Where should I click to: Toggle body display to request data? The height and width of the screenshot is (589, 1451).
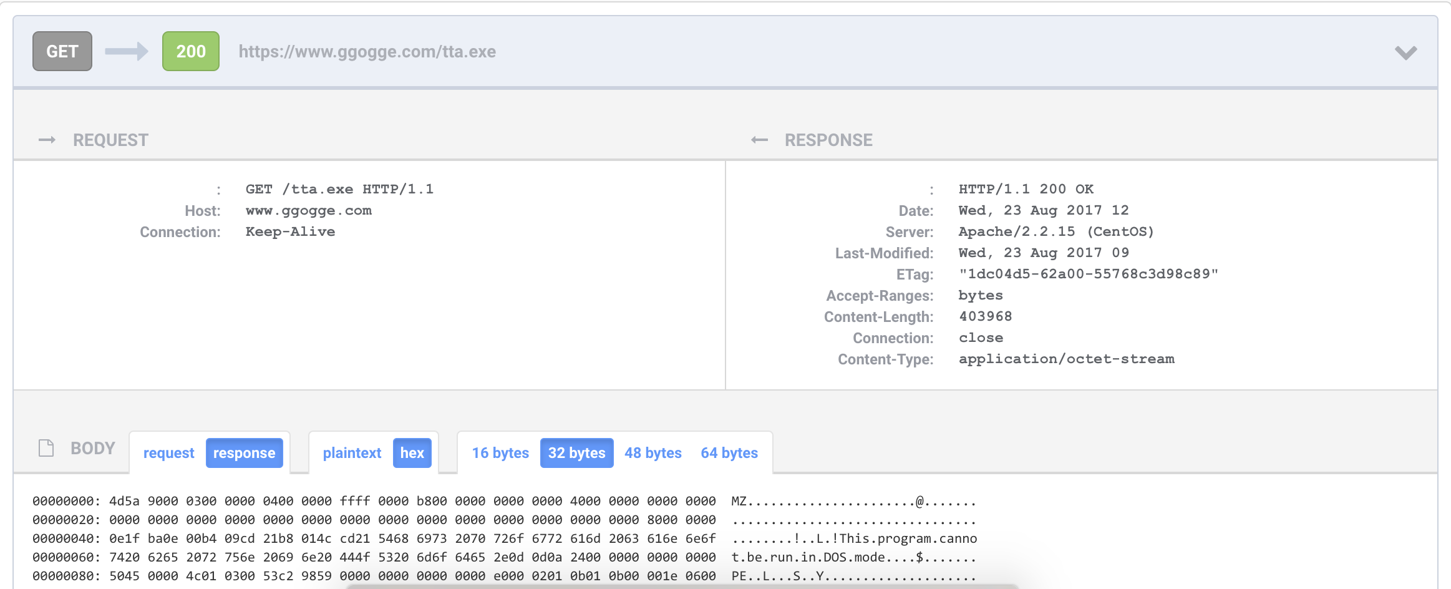click(x=168, y=453)
